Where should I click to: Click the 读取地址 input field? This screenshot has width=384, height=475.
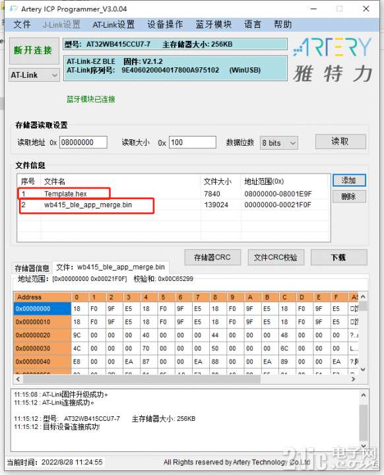(x=83, y=142)
